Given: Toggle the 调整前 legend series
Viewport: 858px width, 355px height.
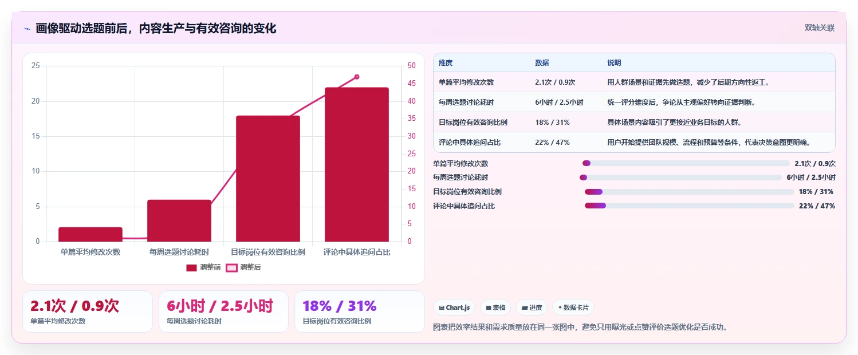Looking at the screenshot, I should click(203, 267).
